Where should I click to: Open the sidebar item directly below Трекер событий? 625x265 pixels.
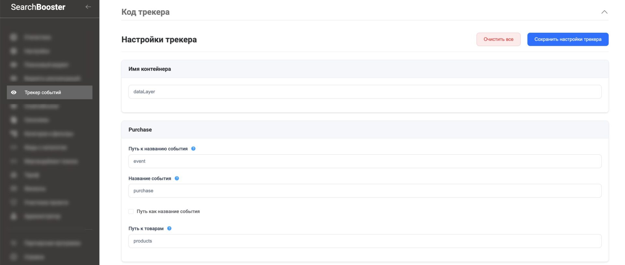(41, 106)
